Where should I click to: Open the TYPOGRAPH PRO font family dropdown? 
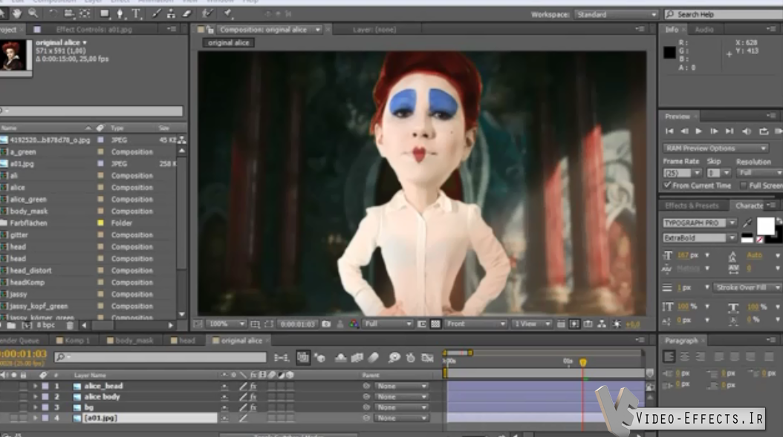699,223
